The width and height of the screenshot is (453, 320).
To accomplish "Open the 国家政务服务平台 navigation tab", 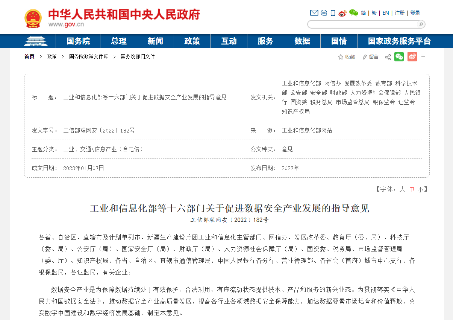I will tap(399, 41).
